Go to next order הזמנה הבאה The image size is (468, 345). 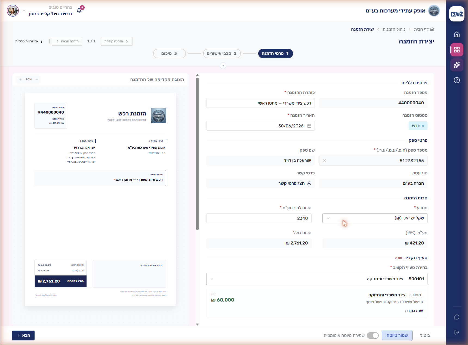pos(67,41)
